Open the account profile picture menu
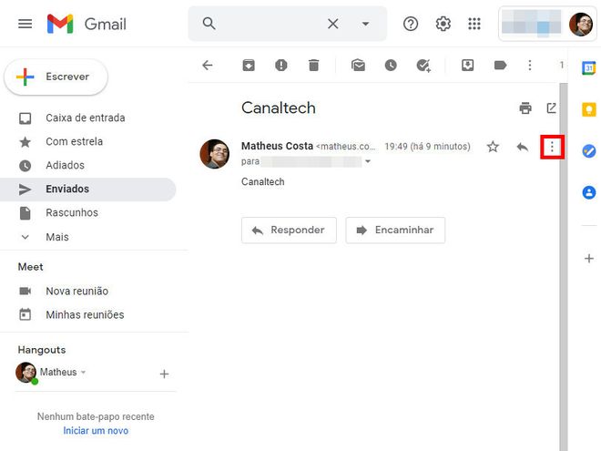The width and height of the screenshot is (601, 451). click(581, 24)
